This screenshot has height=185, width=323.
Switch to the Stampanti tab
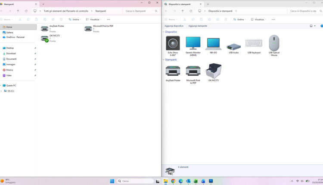click(19, 4)
